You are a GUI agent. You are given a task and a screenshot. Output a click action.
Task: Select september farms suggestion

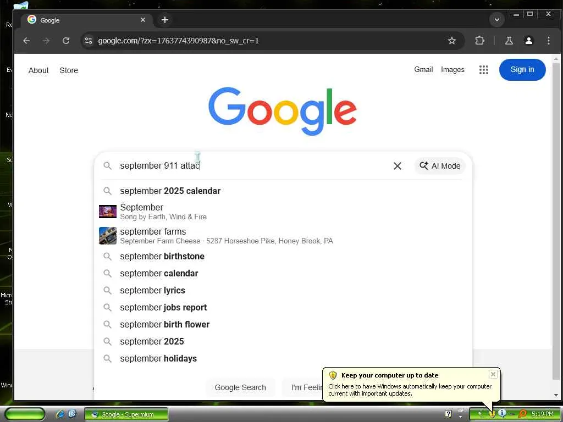pos(283,236)
